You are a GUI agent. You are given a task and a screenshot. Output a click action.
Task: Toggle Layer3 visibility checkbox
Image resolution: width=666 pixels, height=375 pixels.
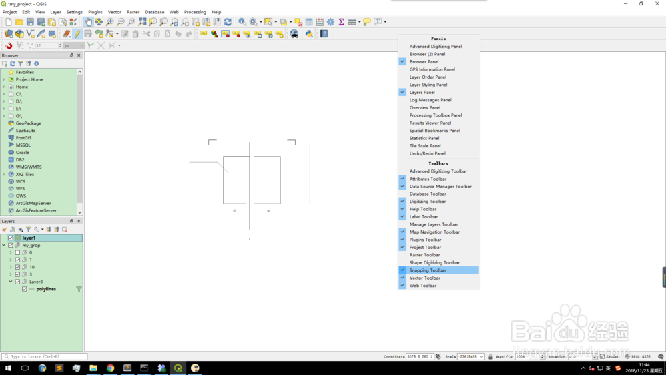pos(17,282)
